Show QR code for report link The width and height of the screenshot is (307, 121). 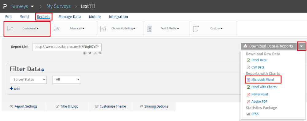[100, 53]
